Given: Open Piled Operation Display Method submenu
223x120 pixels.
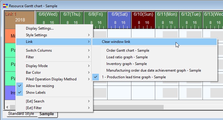Looking at the screenshot, I should click(x=54, y=79).
